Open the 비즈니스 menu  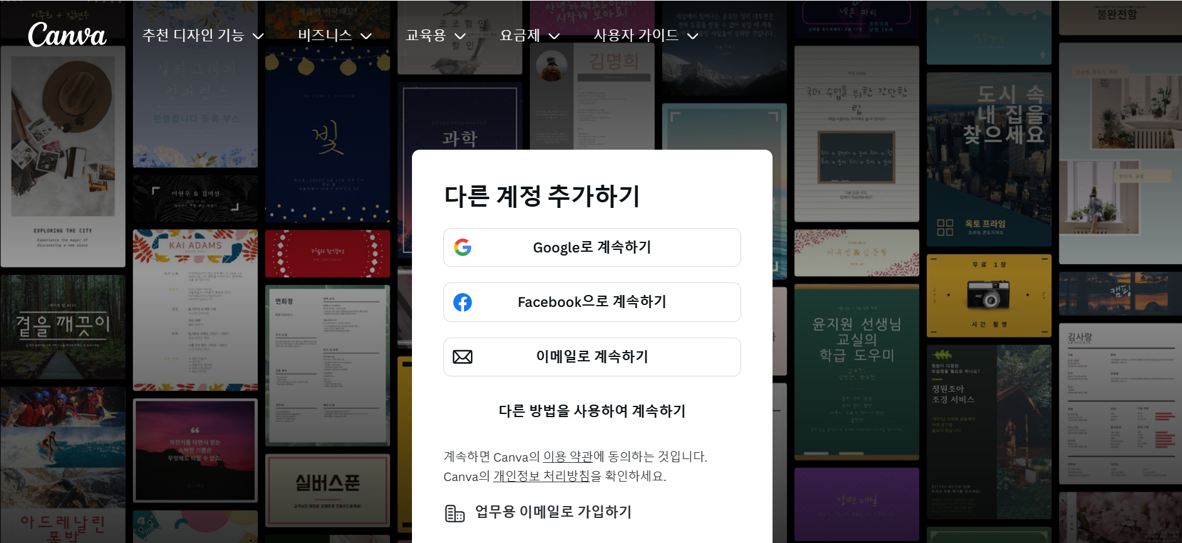click(335, 35)
